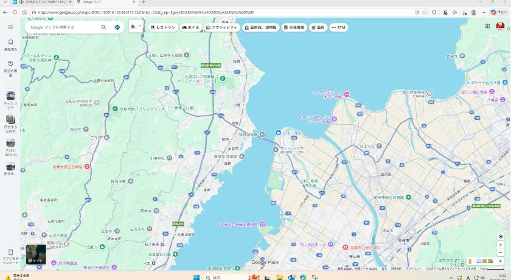Screen dimensions: 511x280
Task: Open directions with the blue route icon
Action: click(x=117, y=27)
